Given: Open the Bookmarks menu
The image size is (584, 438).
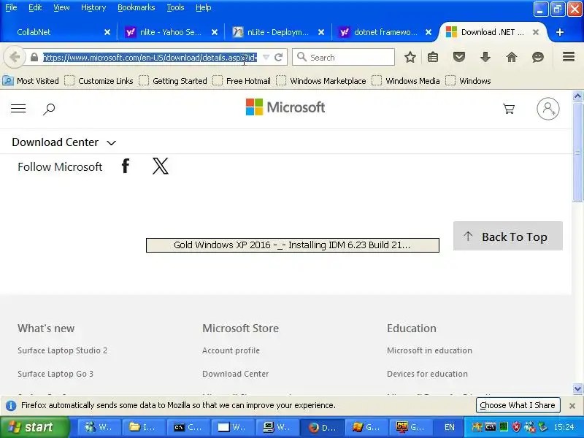Looking at the screenshot, I should pos(137,7).
